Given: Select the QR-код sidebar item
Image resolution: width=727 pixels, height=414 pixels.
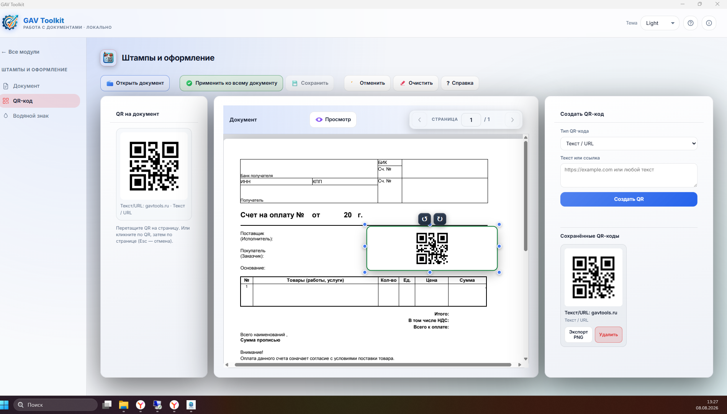Looking at the screenshot, I should (x=40, y=101).
